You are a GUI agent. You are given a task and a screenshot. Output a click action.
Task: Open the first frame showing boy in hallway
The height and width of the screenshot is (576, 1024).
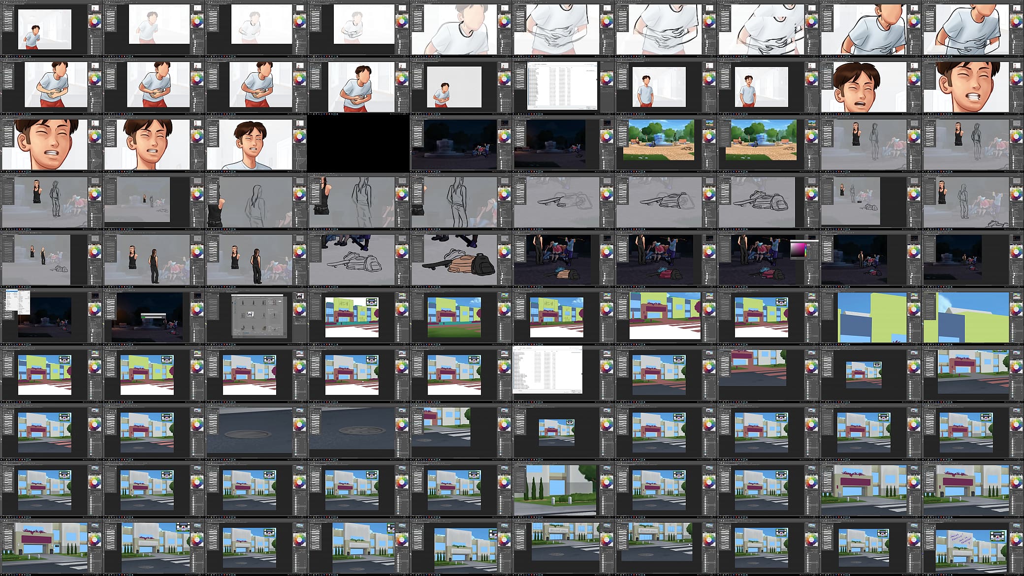(51, 29)
